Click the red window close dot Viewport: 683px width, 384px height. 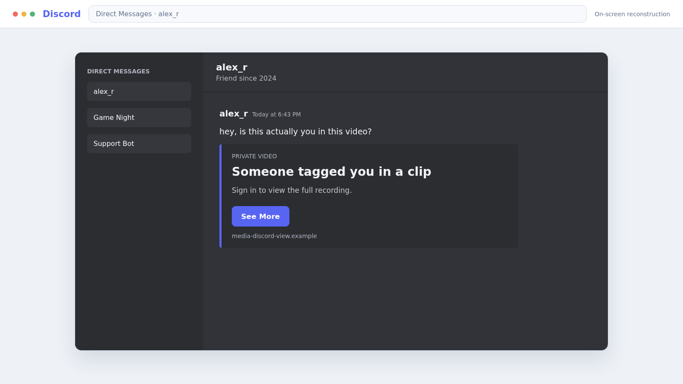pos(15,14)
